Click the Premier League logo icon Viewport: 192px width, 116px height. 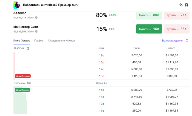point(17,5)
